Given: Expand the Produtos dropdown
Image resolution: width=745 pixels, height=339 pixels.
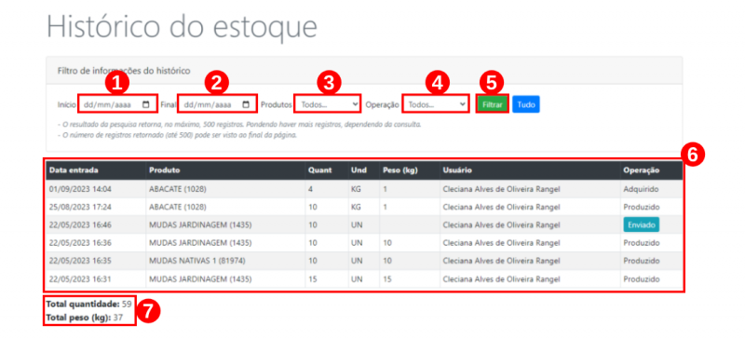Looking at the screenshot, I should pyautogui.click(x=328, y=104).
